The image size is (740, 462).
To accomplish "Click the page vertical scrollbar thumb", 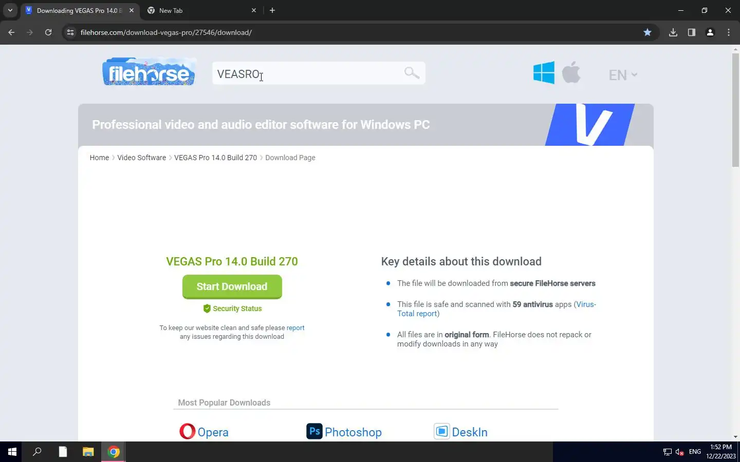I will point(735,109).
